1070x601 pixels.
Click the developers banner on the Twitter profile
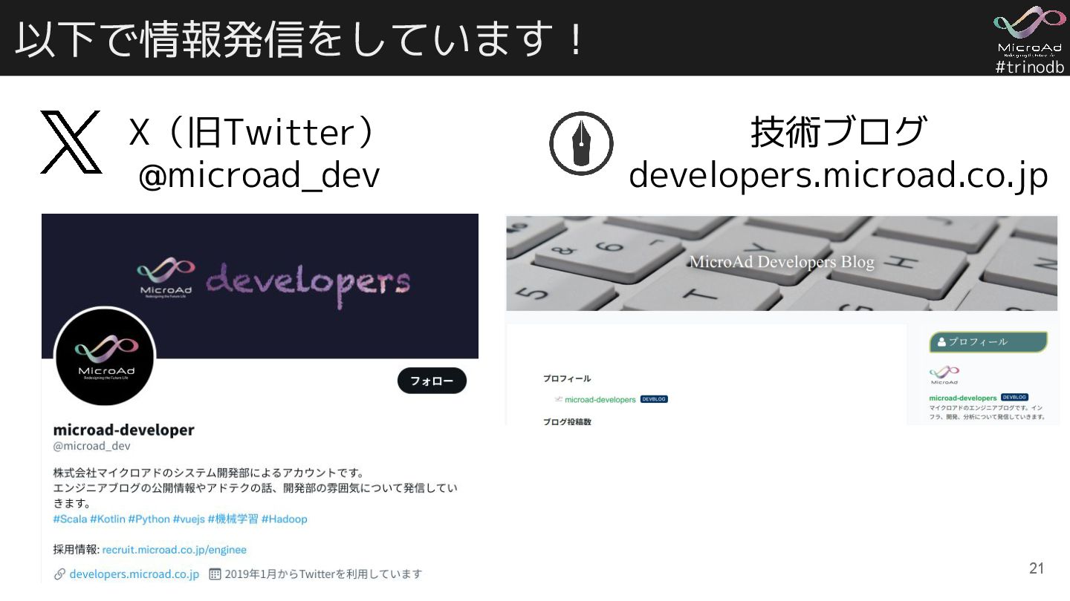(x=260, y=286)
